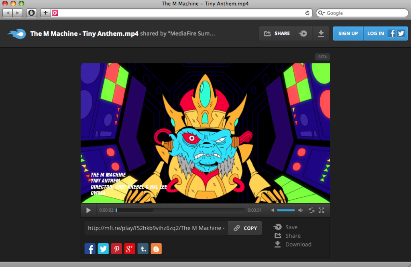Screen dimensions: 411x267
Task: Share the video on Google Plus
Action: [x=130, y=249]
